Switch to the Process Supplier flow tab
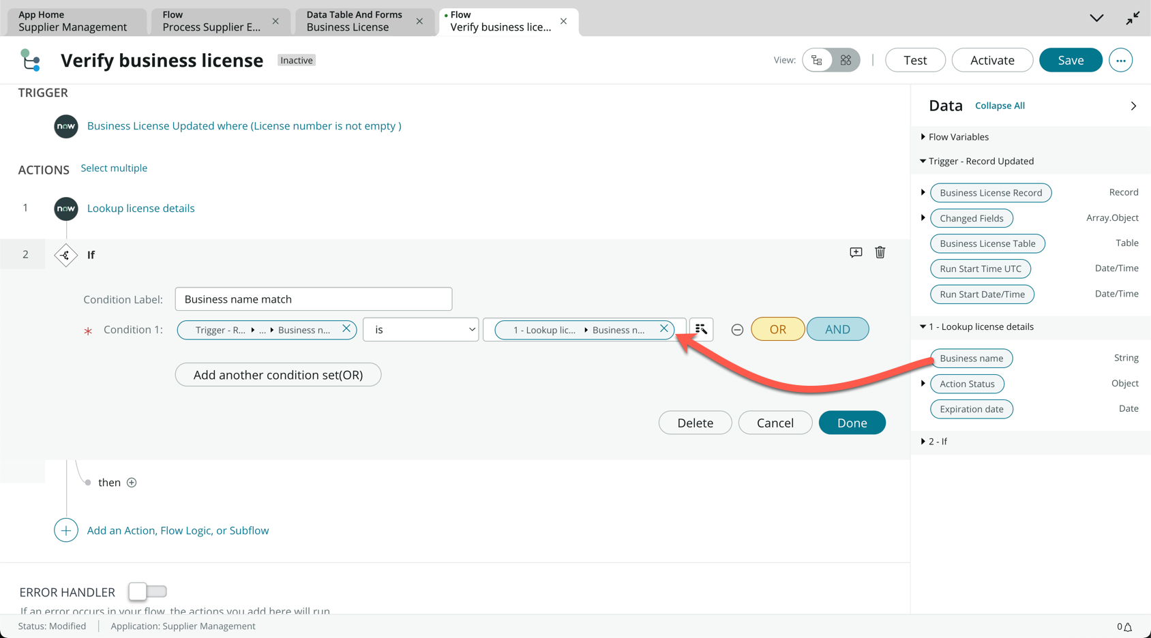 211,21
